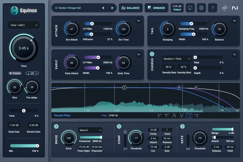Viewport: 243px width, 162px height.
Task: Toggle the Freeze button
Action: point(15,73)
